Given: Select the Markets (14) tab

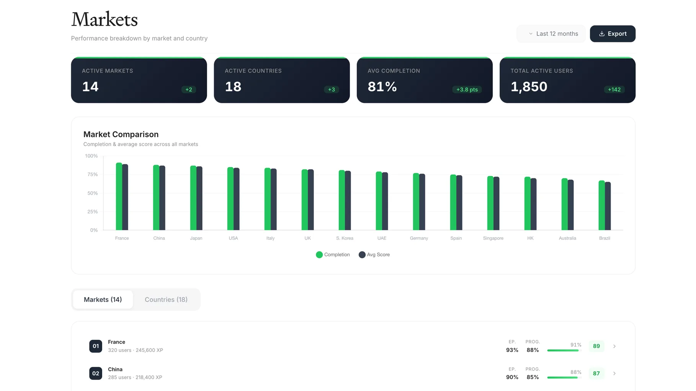Looking at the screenshot, I should click(x=103, y=299).
